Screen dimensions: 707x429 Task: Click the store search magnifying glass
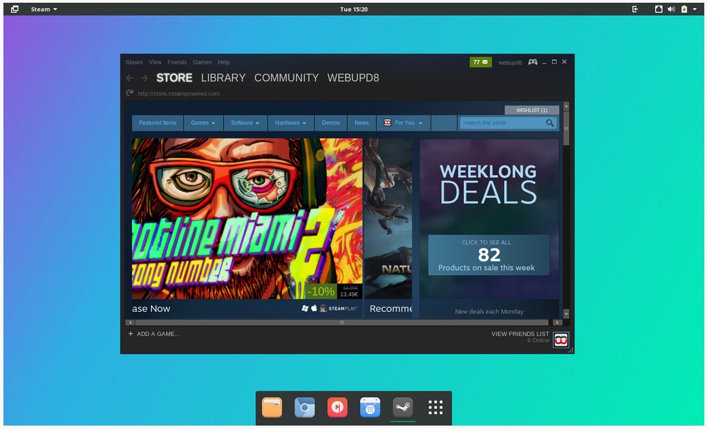click(x=550, y=123)
